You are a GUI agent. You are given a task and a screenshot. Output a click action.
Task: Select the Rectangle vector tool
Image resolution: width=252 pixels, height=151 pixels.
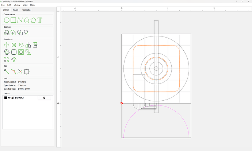(13, 20)
